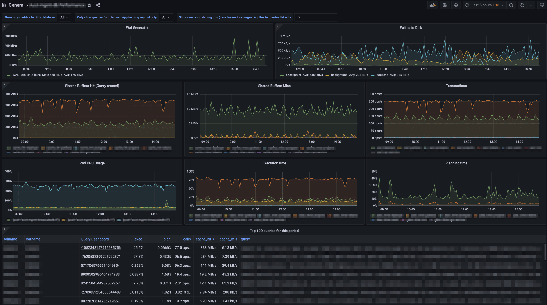Enable kiosk mode with the TV icon

(x=542, y=5)
